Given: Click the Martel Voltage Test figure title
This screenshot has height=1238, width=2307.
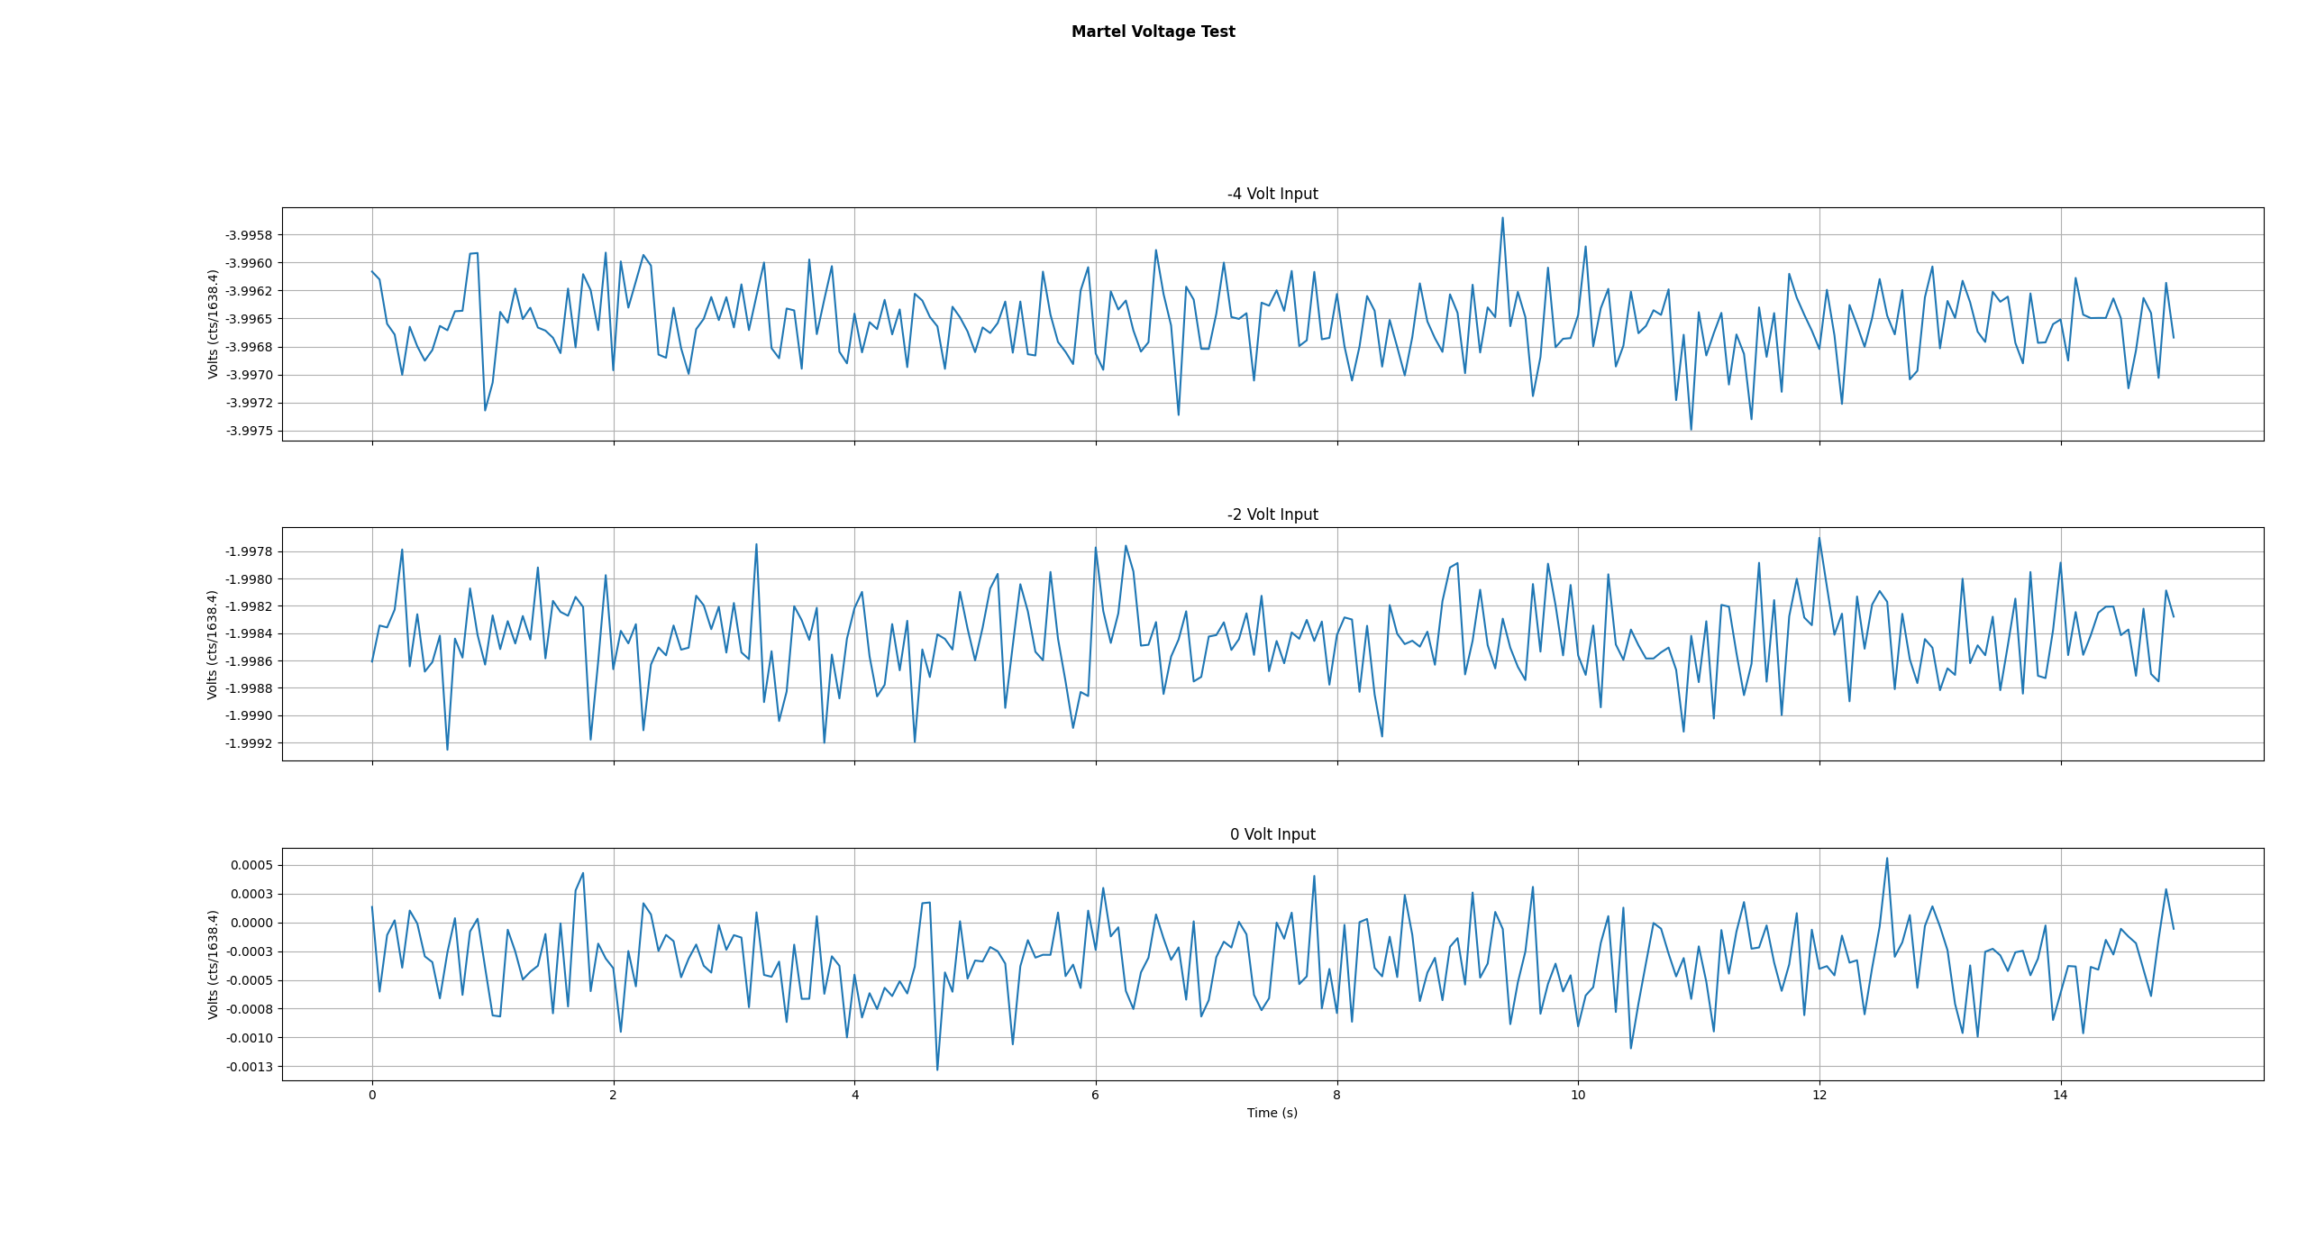Looking at the screenshot, I should click(x=1153, y=32).
